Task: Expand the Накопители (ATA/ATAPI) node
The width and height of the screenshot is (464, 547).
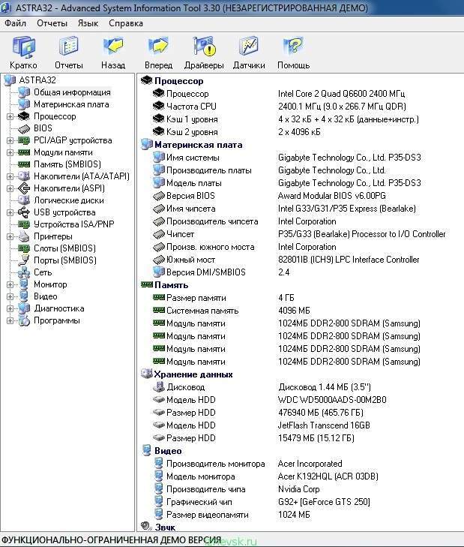Action: pyautogui.click(x=10, y=176)
